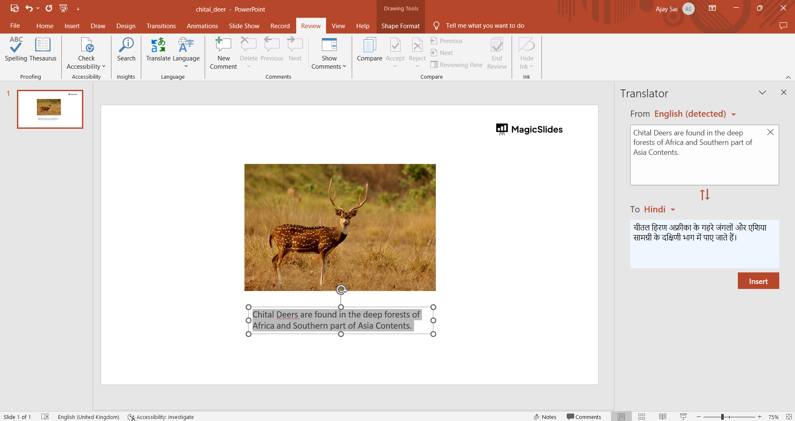Click the zoom slider handle
The image size is (795, 421).
point(722,417)
